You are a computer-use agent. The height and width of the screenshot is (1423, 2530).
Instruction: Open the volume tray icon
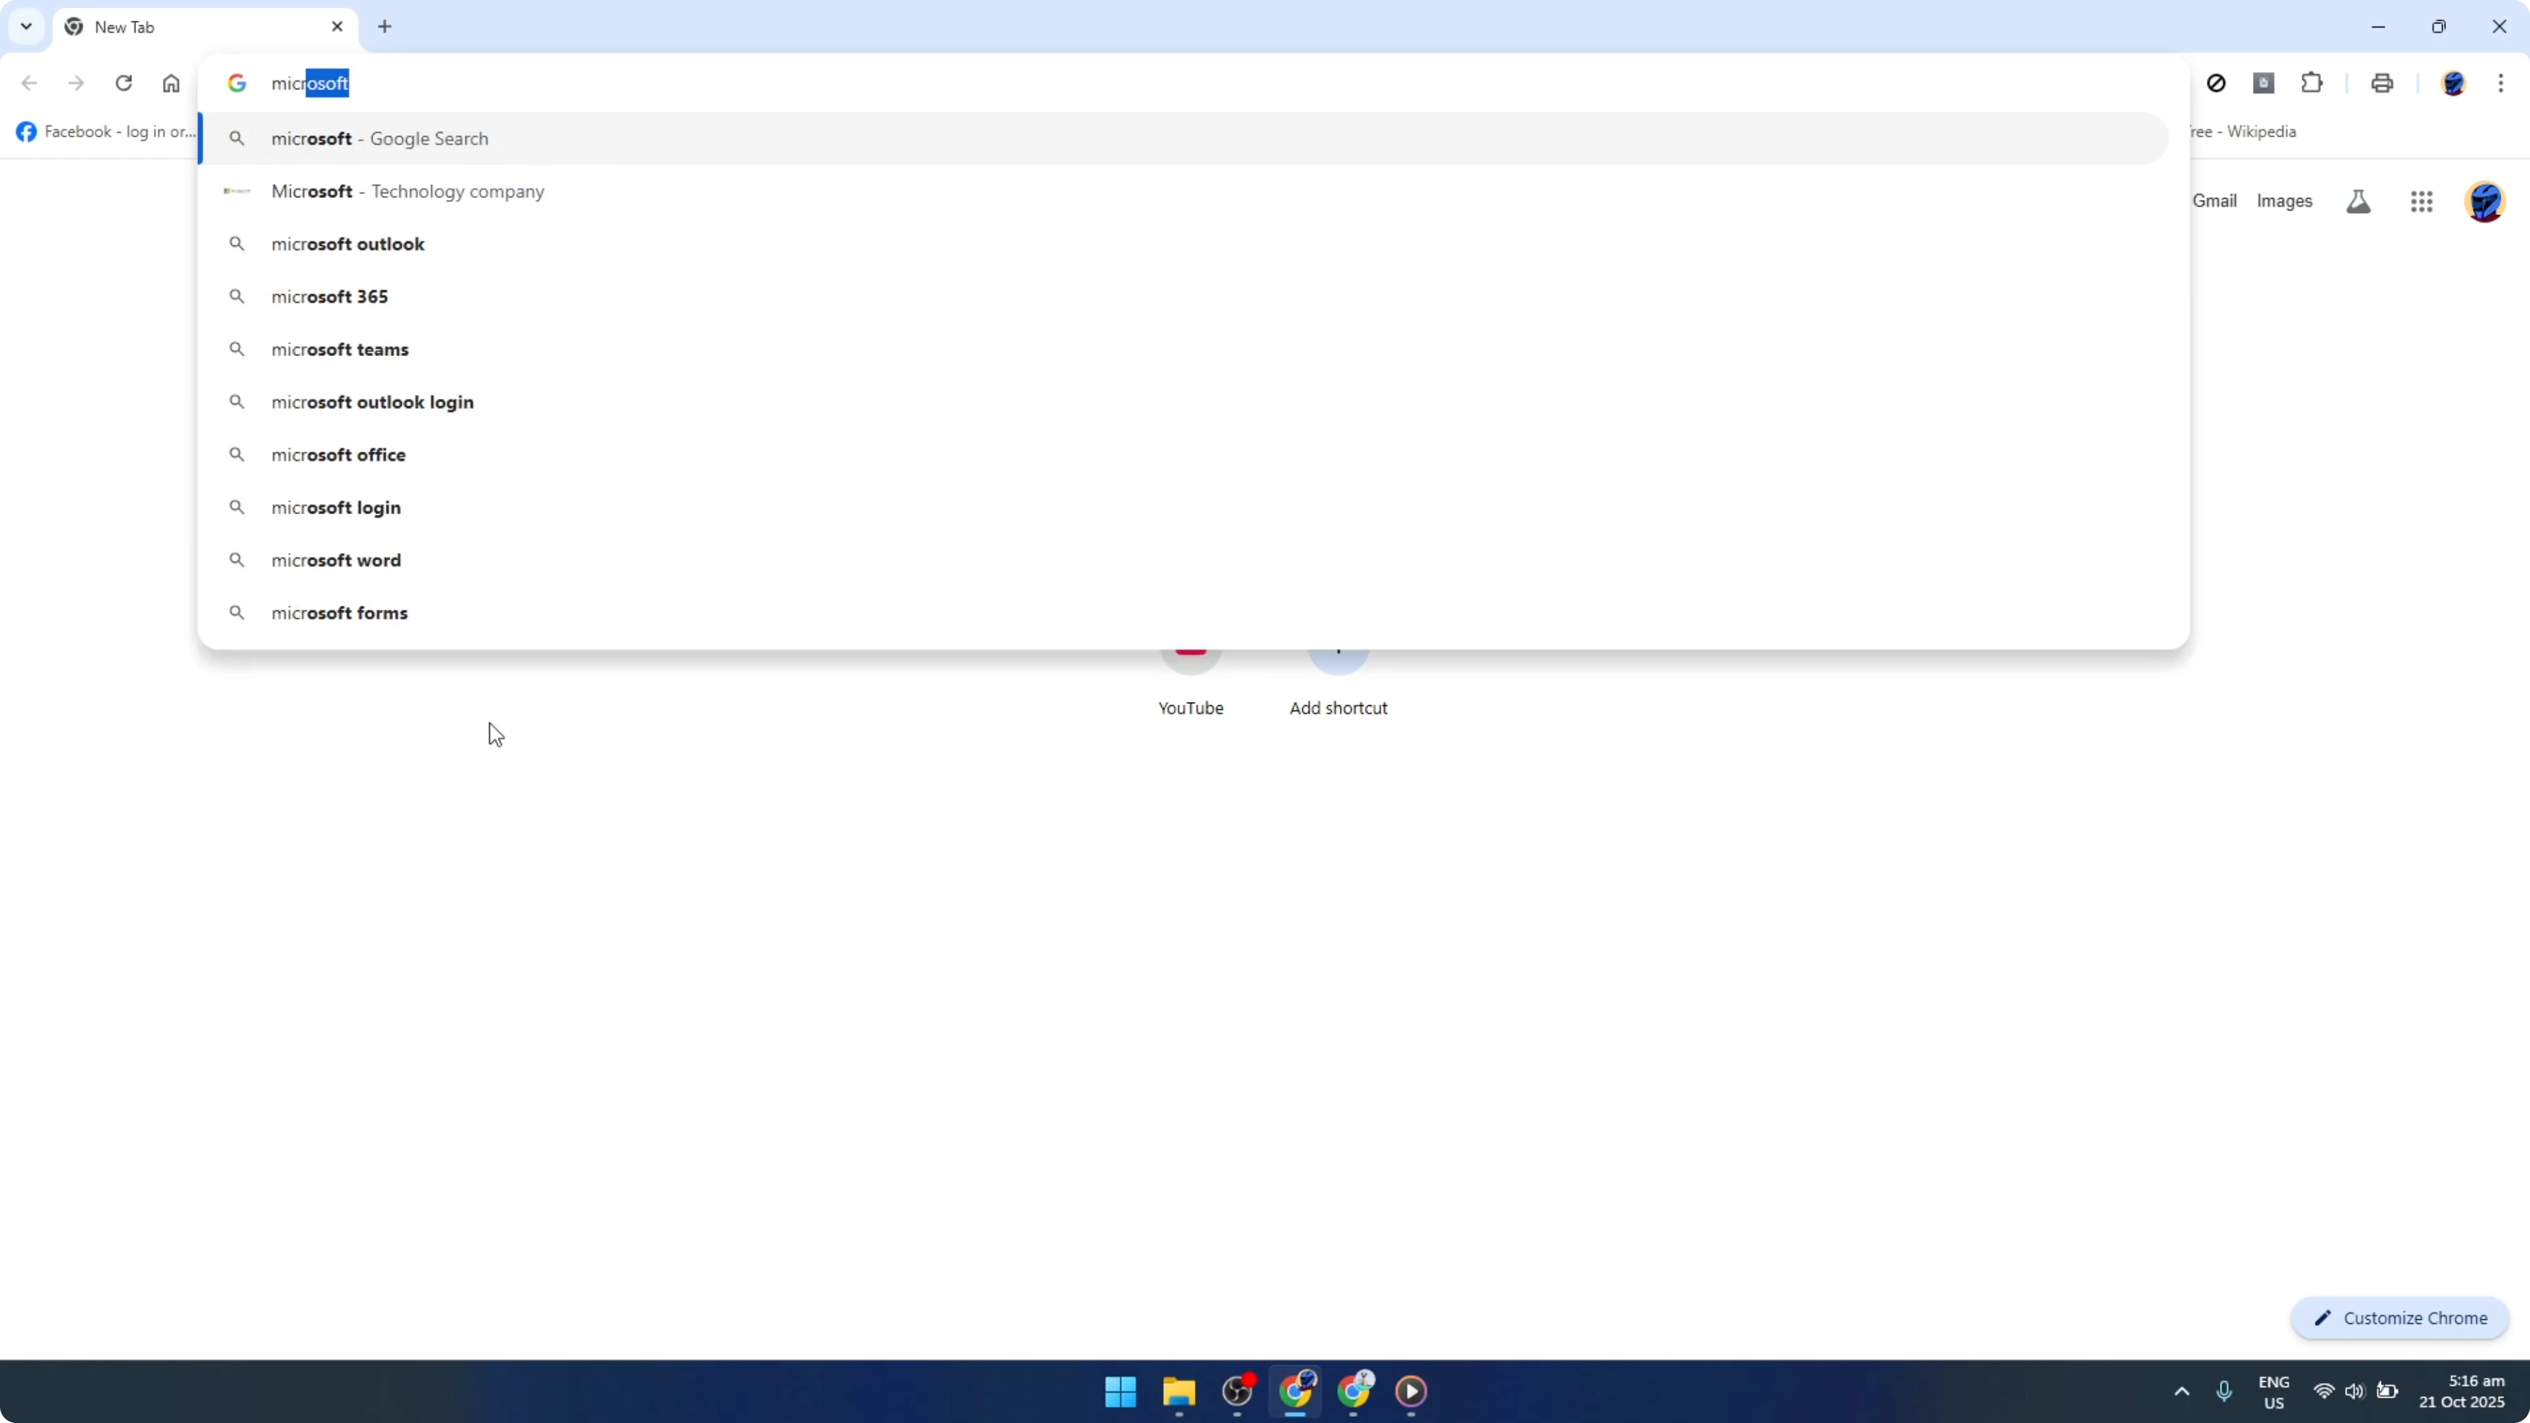point(2354,1391)
